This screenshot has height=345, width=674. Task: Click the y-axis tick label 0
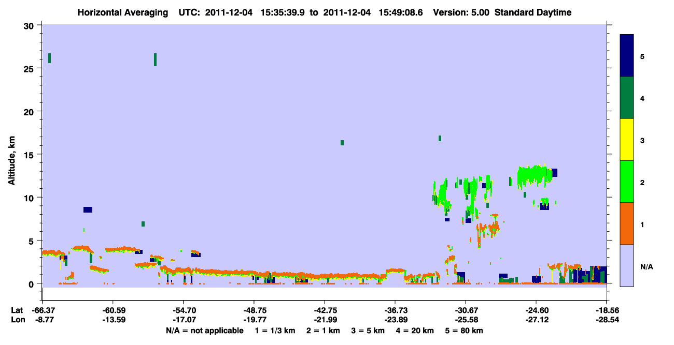pyautogui.click(x=32, y=283)
